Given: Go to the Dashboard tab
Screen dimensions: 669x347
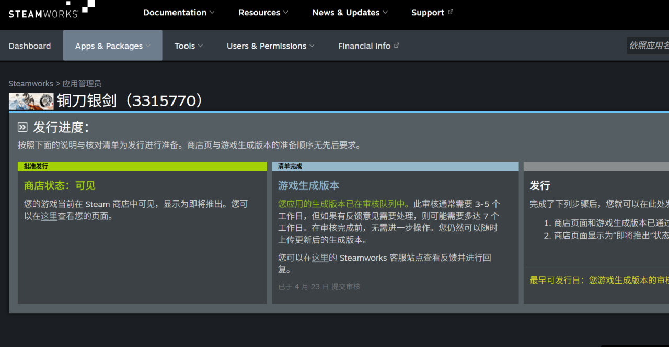Looking at the screenshot, I should [30, 46].
